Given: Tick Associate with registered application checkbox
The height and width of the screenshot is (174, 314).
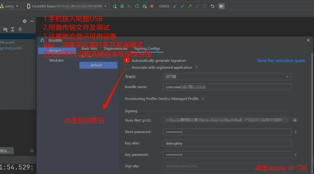Looking at the screenshot, I should tap(127, 67).
